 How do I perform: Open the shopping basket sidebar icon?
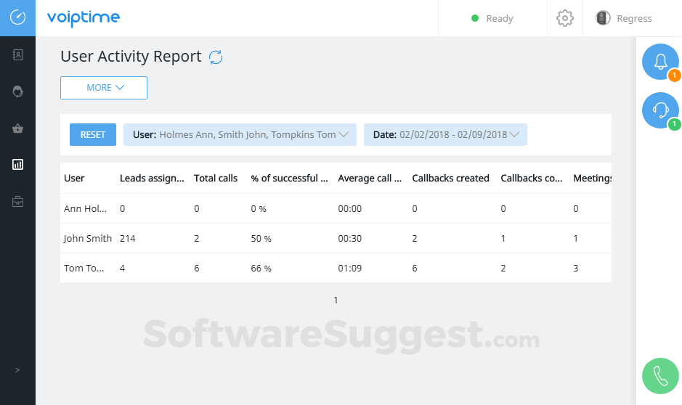pos(17,128)
